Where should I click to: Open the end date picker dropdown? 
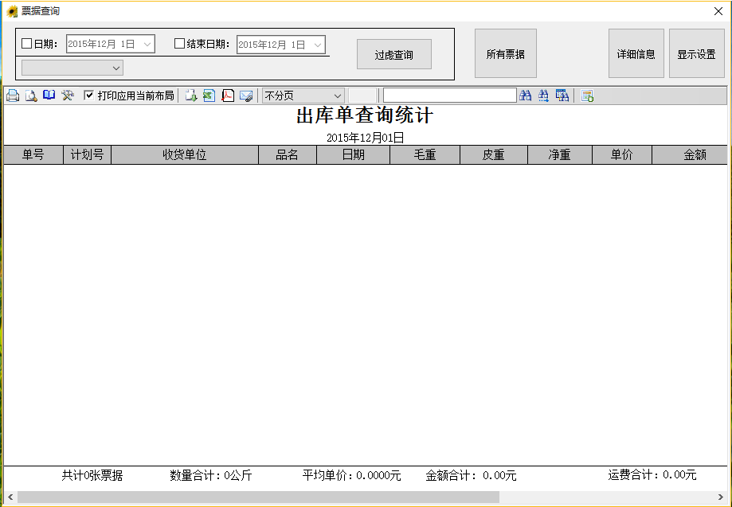click(x=318, y=45)
